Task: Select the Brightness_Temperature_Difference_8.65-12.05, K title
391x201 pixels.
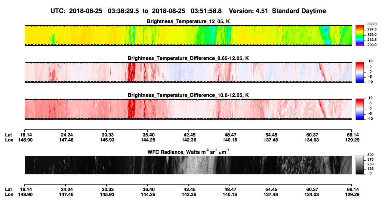Action: 188,58
